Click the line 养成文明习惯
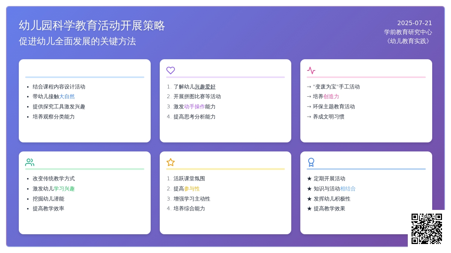 325,117
